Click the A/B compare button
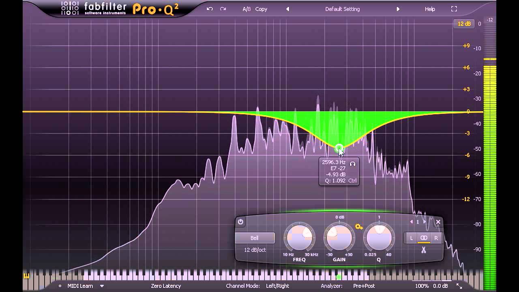The height and width of the screenshot is (292, 519). pyautogui.click(x=247, y=9)
